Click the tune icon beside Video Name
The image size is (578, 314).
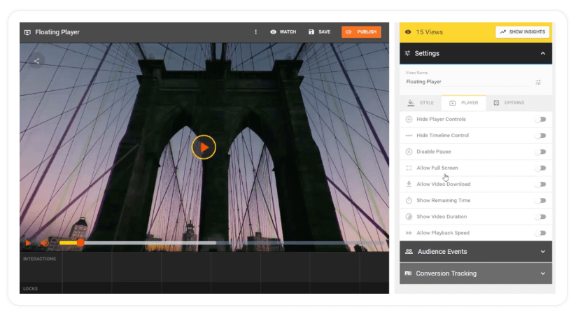538,82
